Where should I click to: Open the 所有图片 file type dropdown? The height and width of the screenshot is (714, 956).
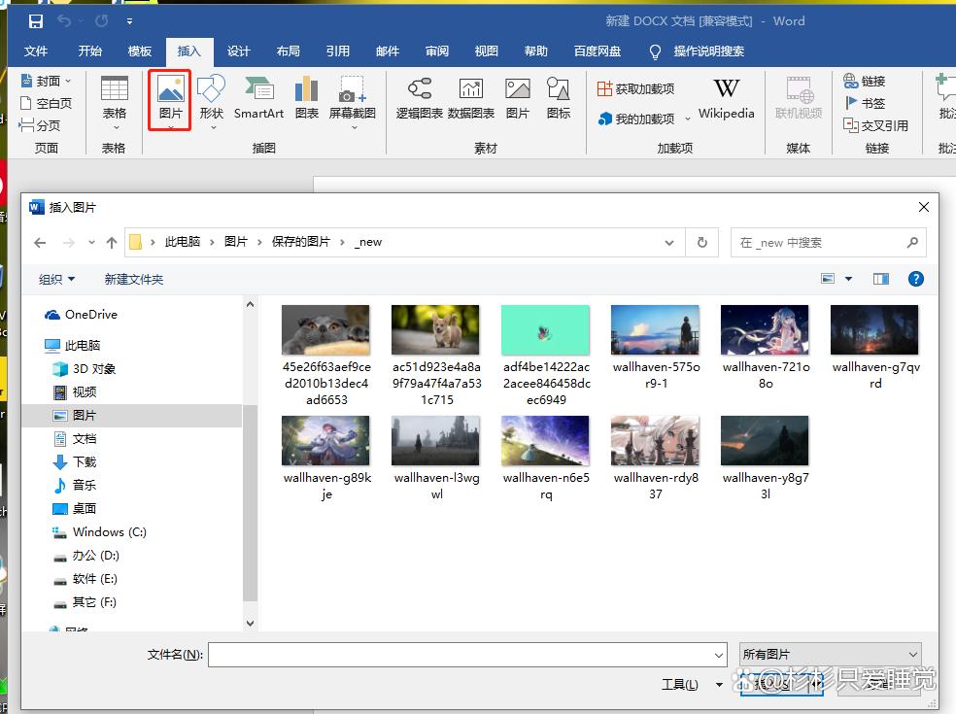coord(830,654)
